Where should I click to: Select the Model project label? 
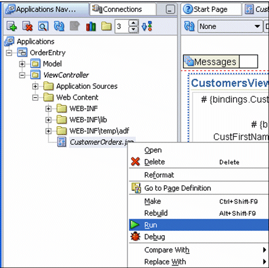[53, 64]
